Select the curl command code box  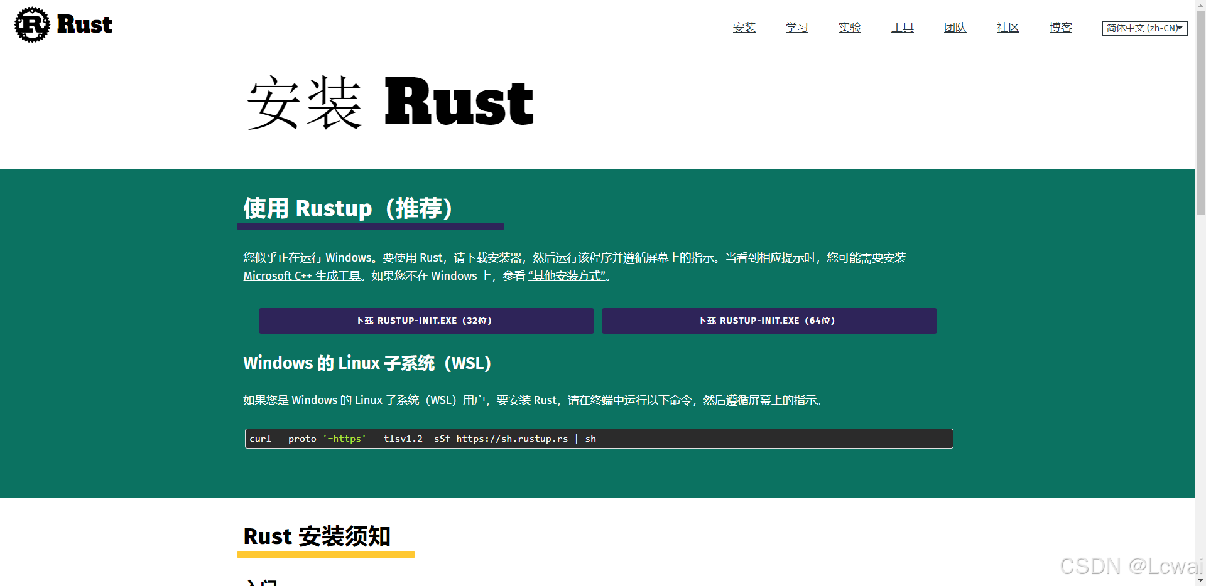[599, 439]
